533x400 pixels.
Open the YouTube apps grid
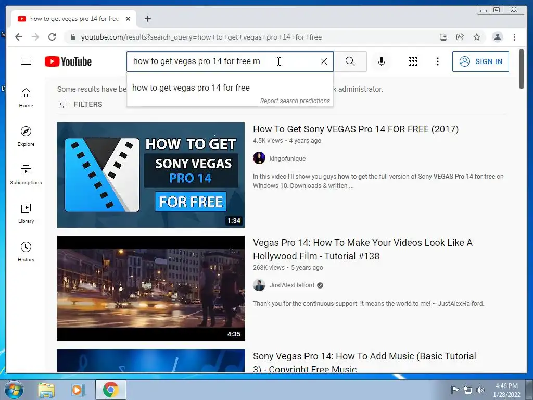(413, 61)
